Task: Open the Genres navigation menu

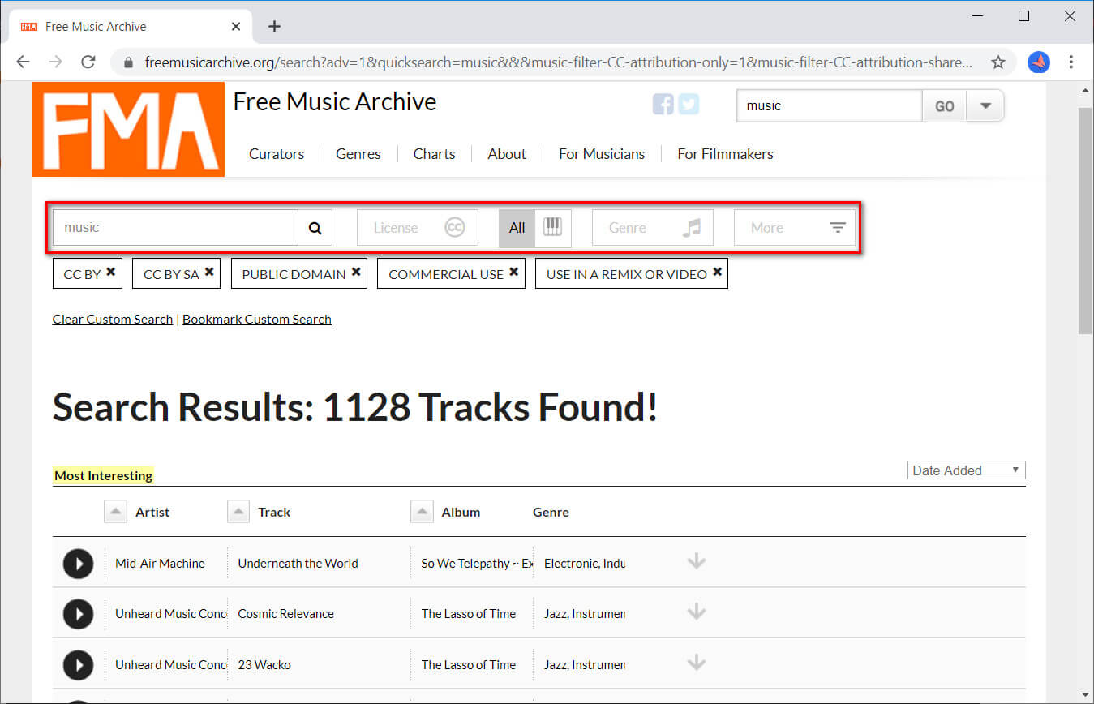Action: pos(358,153)
